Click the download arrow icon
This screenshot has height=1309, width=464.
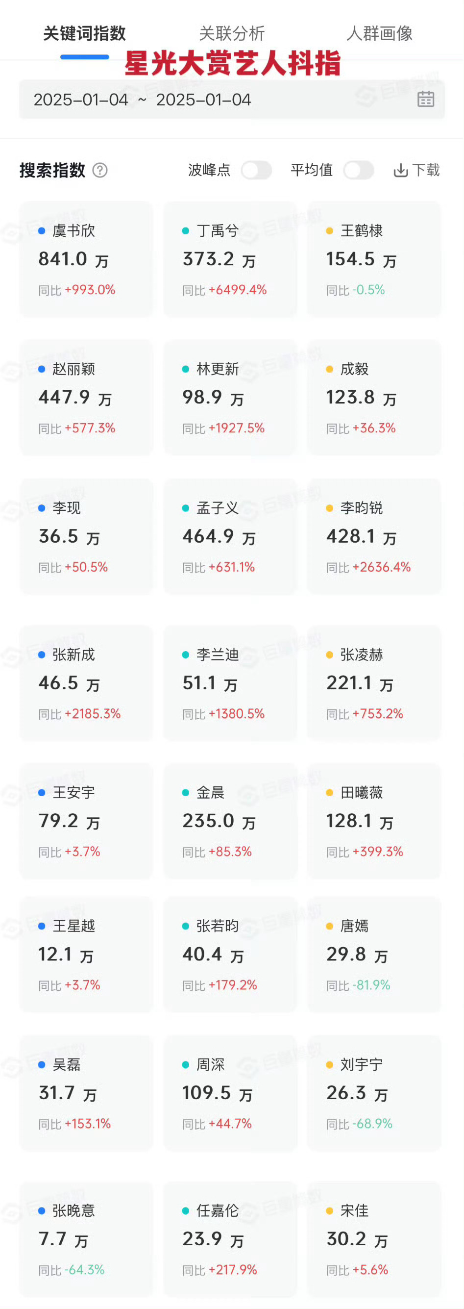pos(400,170)
